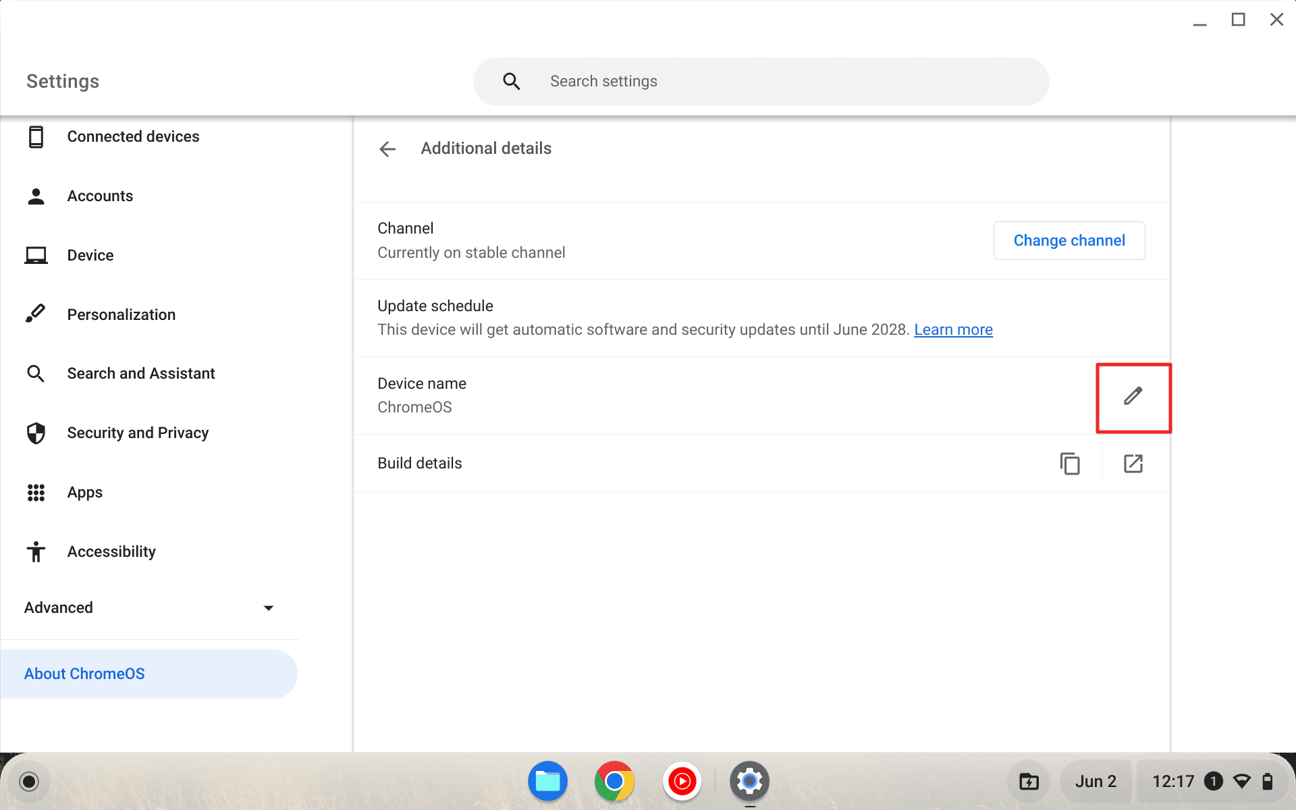Maximize the Settings window

pos(1238,20)
